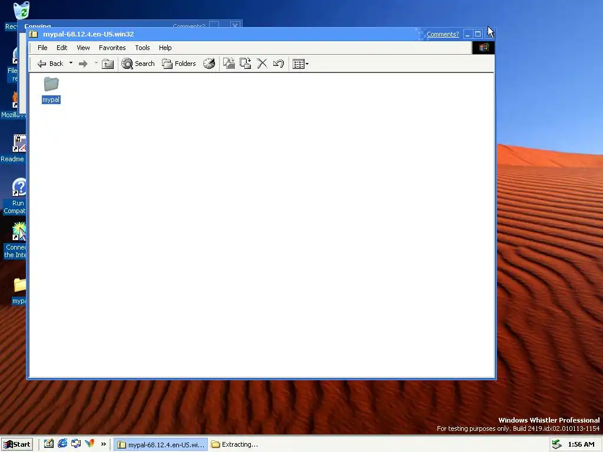
Task: Launch Show Desktop quick launch icon
Action: (48, 444)
